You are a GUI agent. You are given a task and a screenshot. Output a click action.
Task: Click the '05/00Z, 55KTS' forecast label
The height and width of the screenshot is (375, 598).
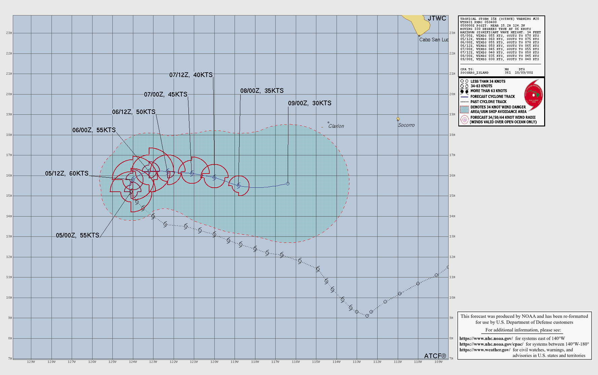(x=77, y=235)
